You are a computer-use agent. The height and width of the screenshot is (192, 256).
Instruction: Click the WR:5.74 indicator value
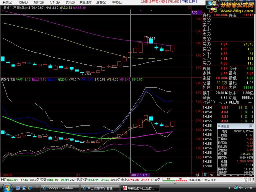click(74, 79)
